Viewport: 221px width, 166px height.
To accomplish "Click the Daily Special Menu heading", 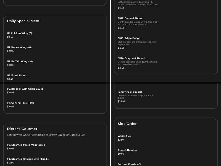I will [24, 21].
